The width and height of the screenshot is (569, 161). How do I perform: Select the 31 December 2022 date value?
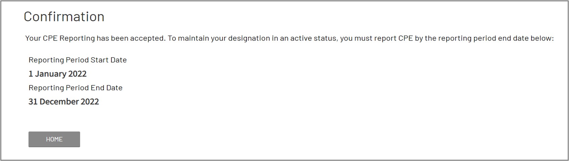[x=64, y=102]
